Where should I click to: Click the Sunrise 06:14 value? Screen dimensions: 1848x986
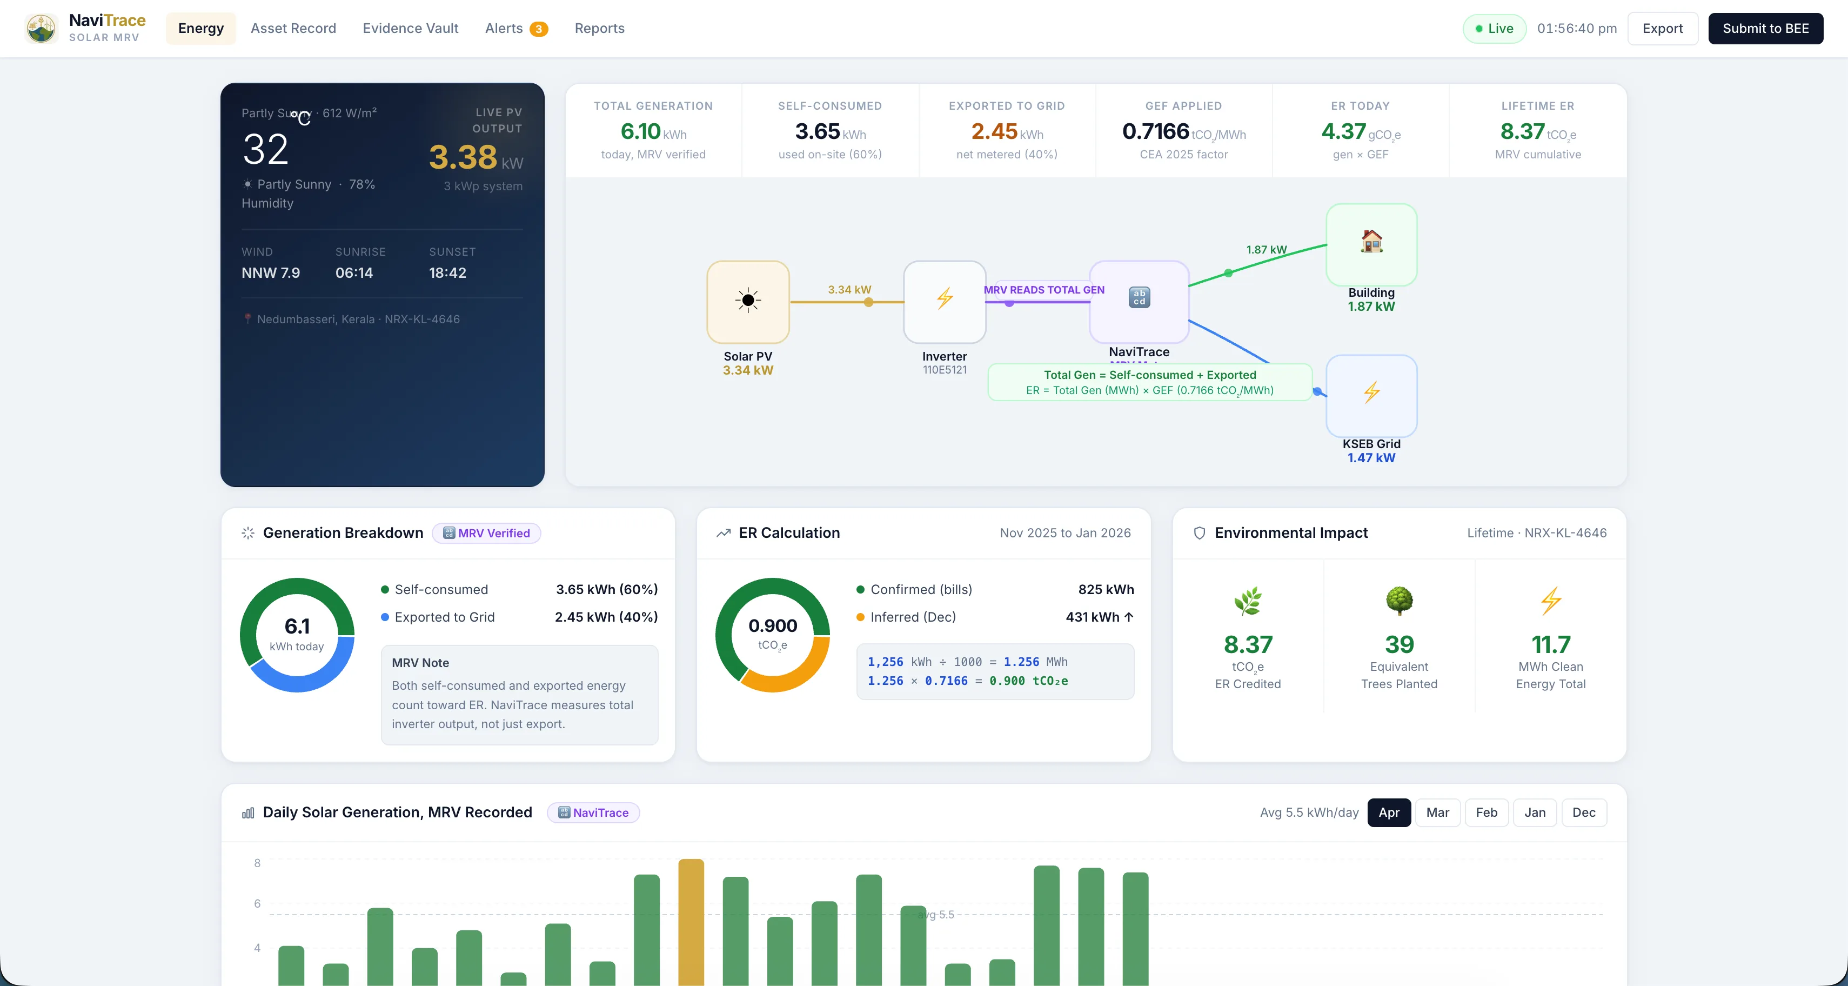354,272
